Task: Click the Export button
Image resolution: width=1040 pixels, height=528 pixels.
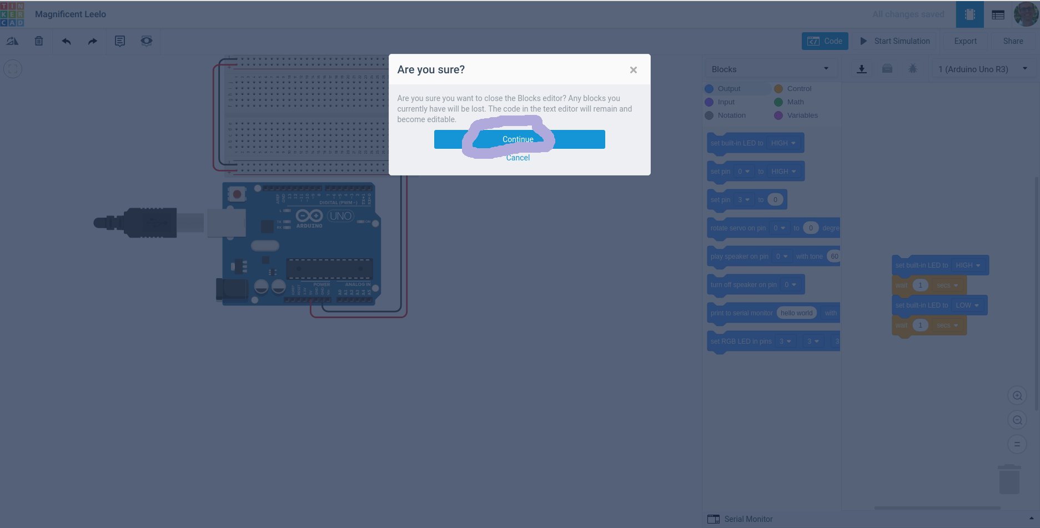Action: [965, 41]
